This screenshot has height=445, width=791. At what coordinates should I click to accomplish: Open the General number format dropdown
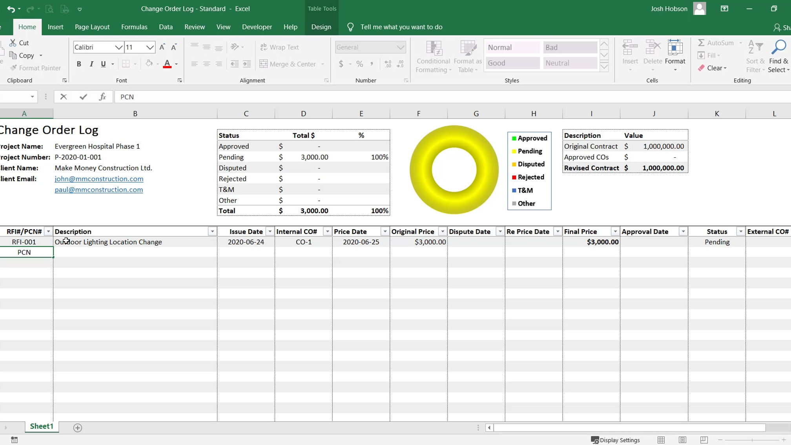point(400,47)
